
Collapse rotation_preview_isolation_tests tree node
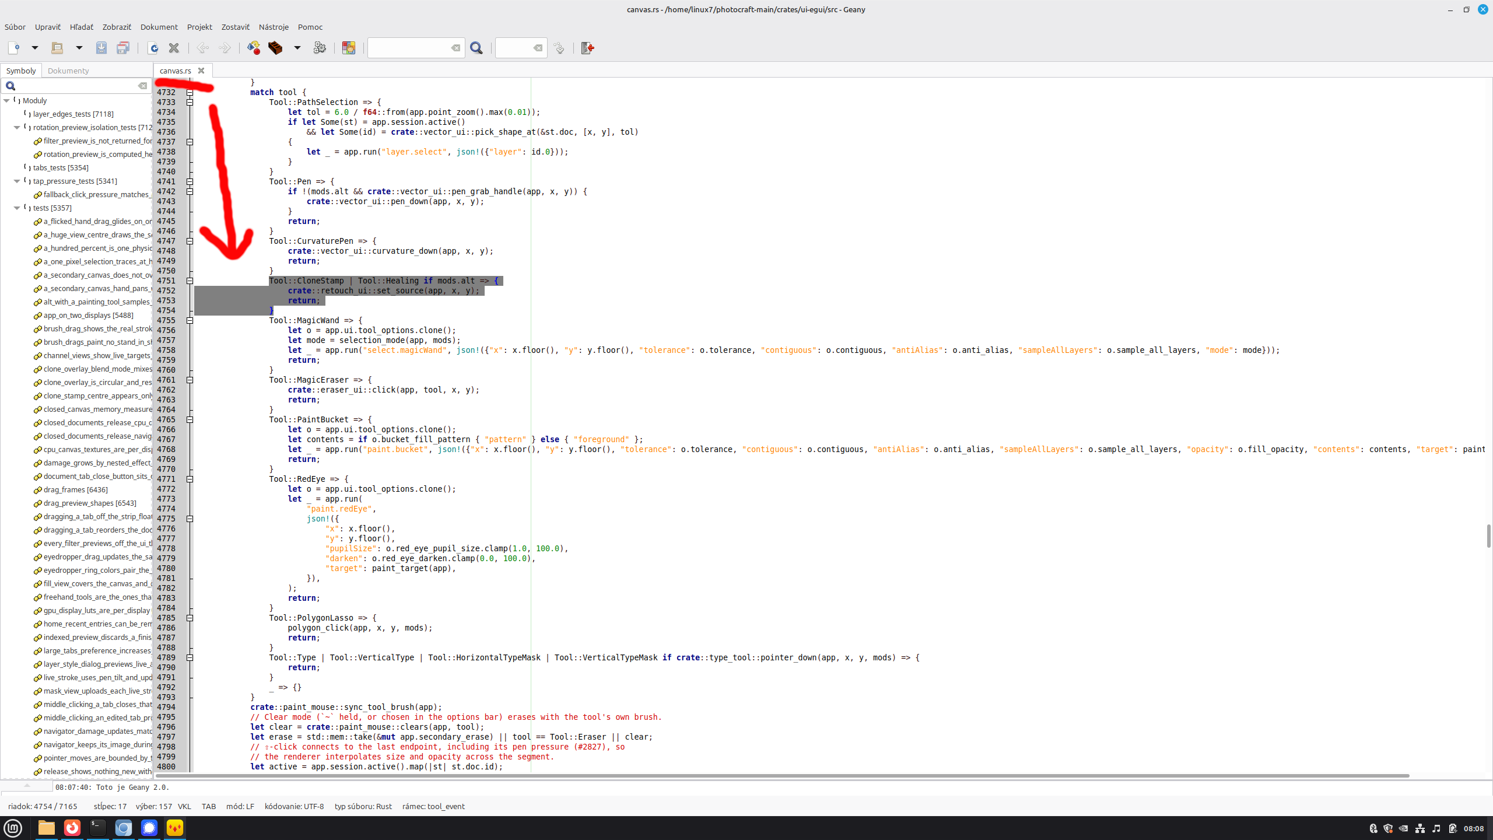pos(17,128)
